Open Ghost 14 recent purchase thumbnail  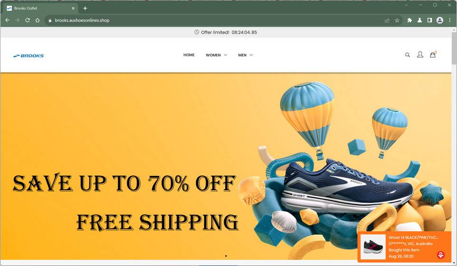(x=373, y=247)
